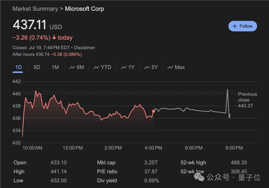Switch to the 5D chart range
The height and width of the screenshot is (188, 269).
coord(37,67)
